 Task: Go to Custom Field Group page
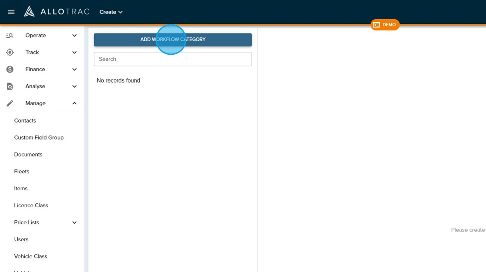pos(39,138)
